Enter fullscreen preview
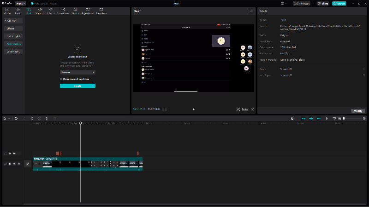Image resolution: width=369 pixels, height=207 pixels. click(253, 109)
